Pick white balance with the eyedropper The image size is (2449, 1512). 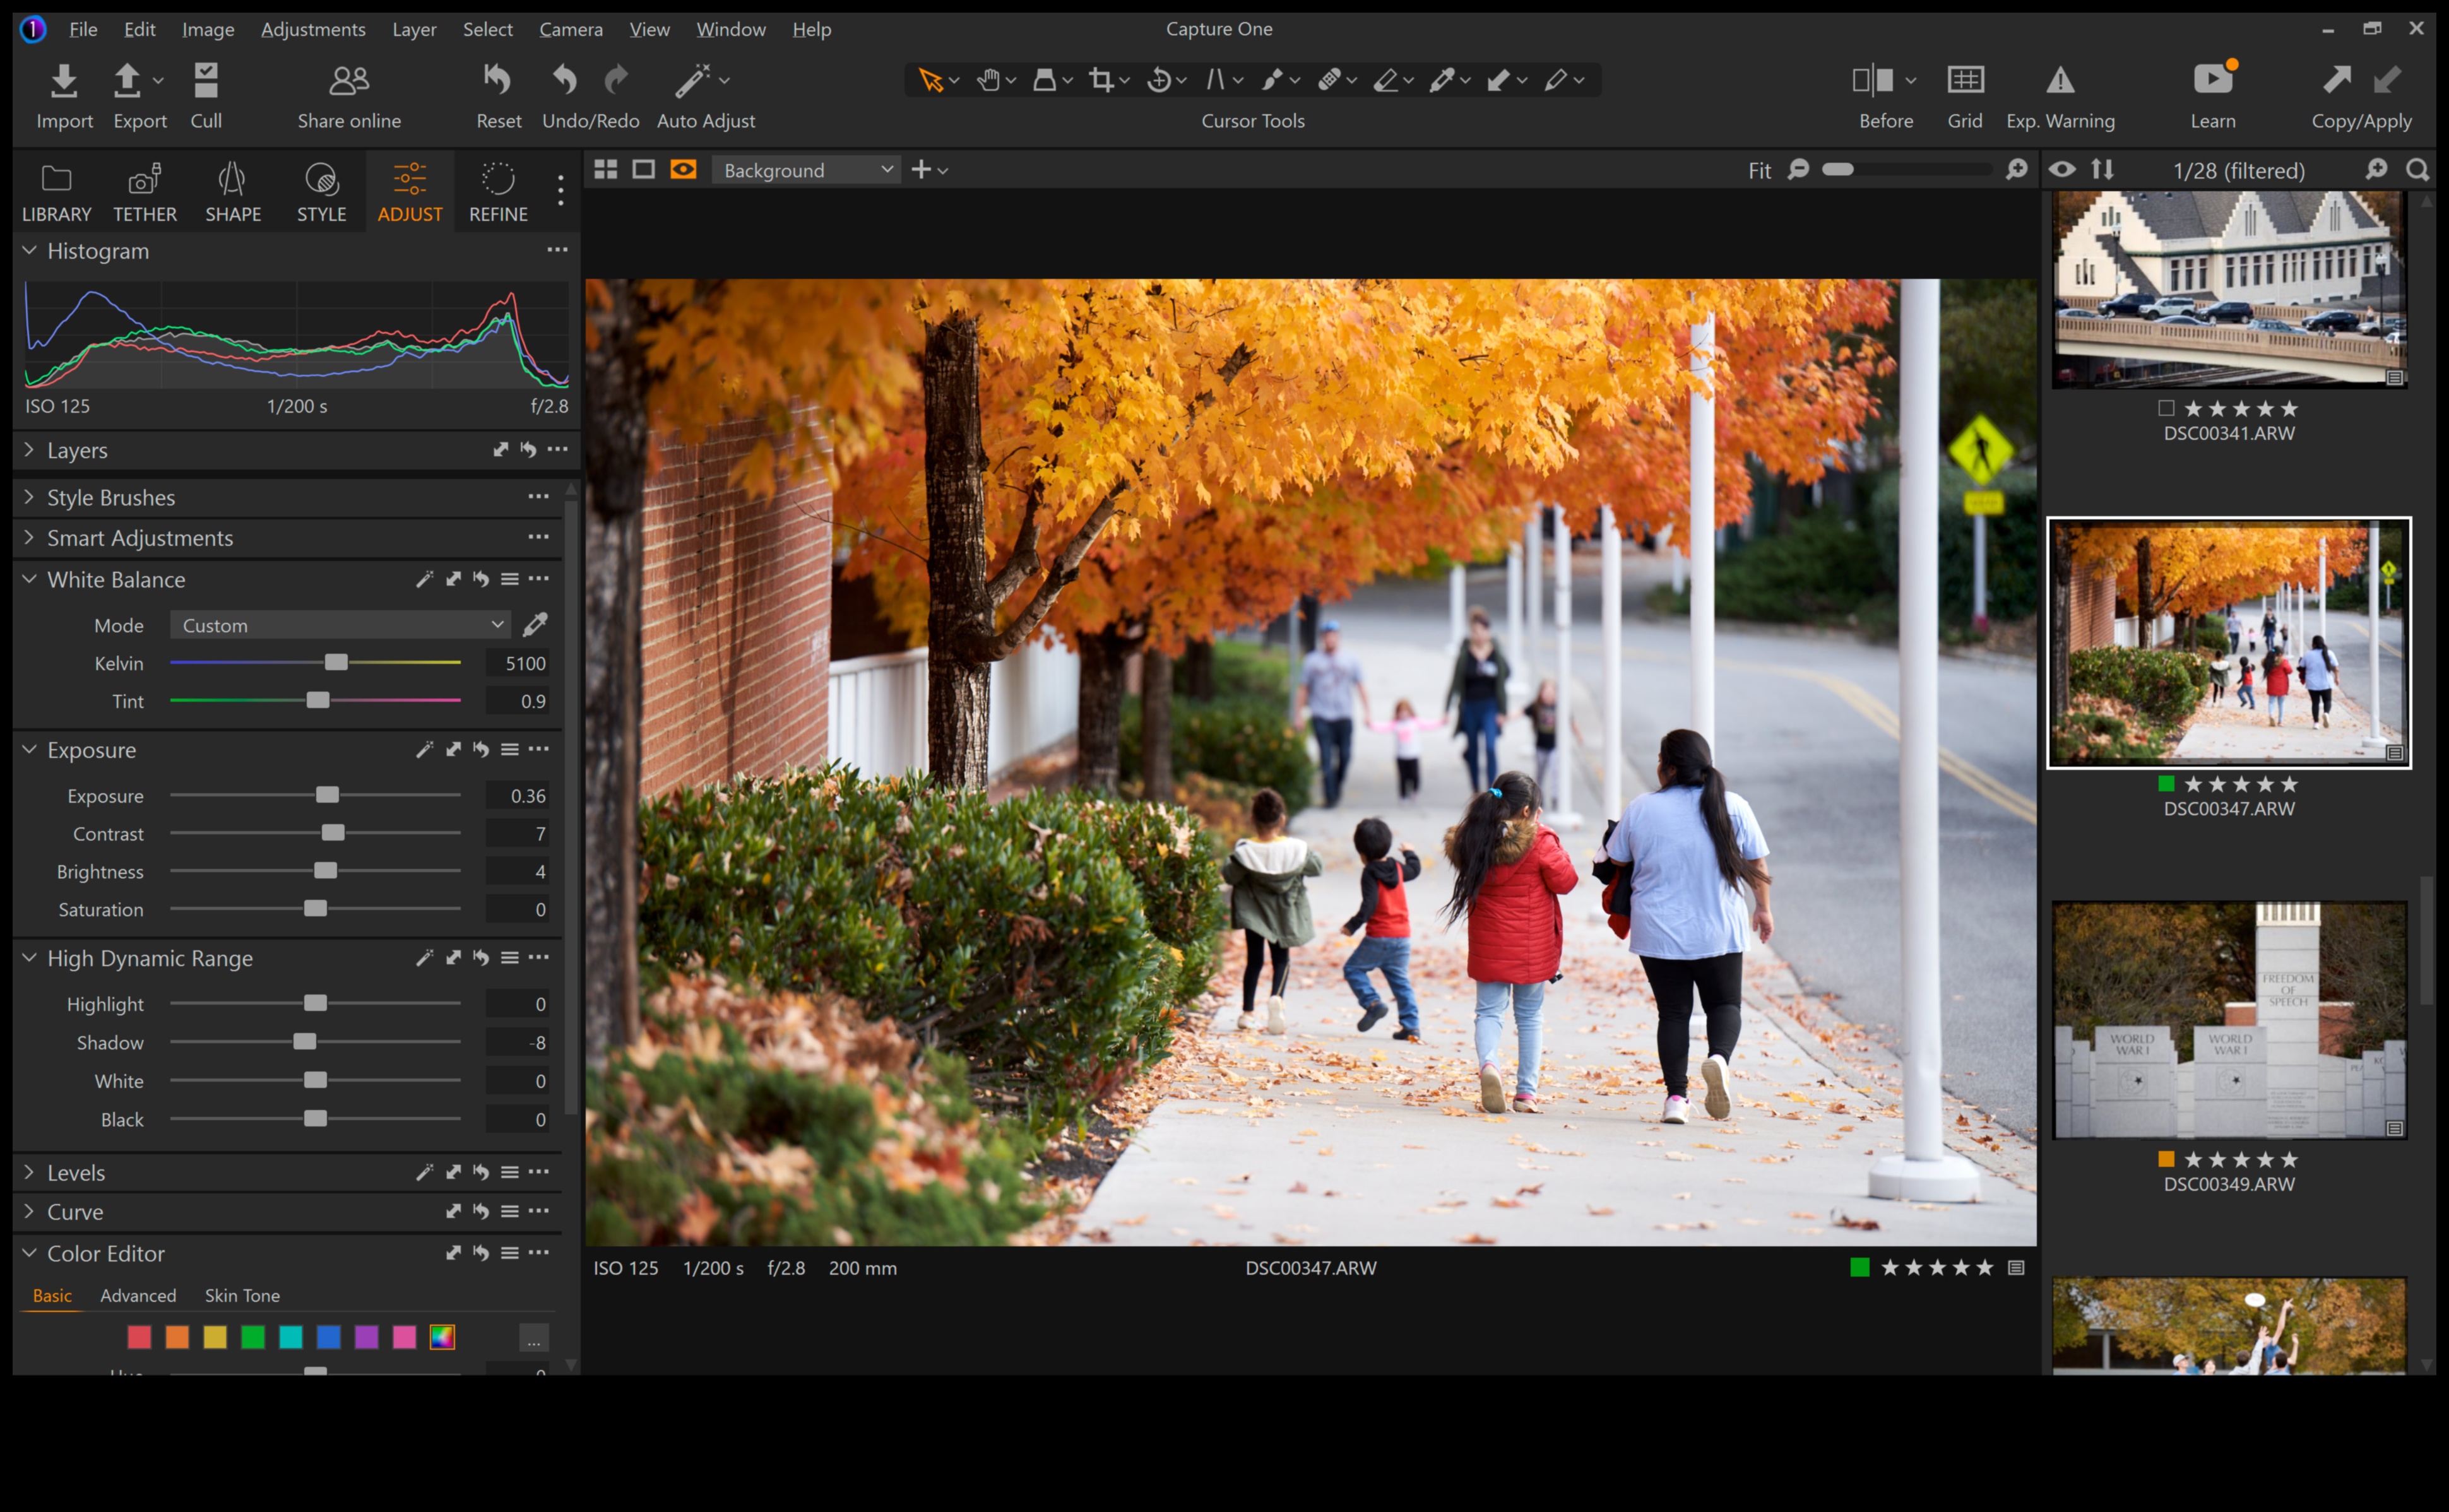tap(535, 625)
